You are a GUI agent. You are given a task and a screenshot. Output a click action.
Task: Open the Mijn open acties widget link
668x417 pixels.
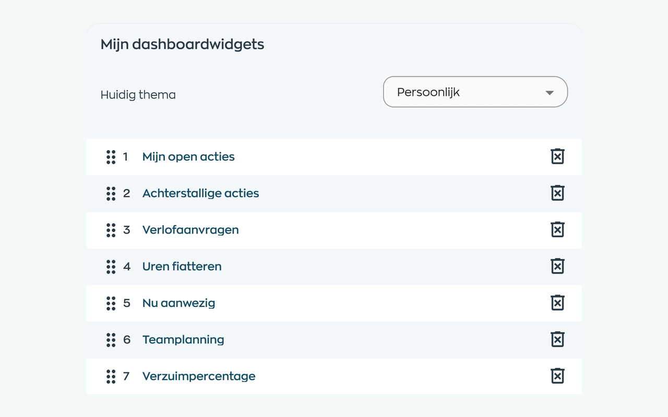[x=188, y=156]
